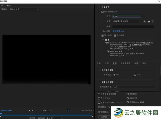Click the 测试视频.mp4 output name link
Image resolution: width=161 pixels, height=119 pixels.
point(118,31)
